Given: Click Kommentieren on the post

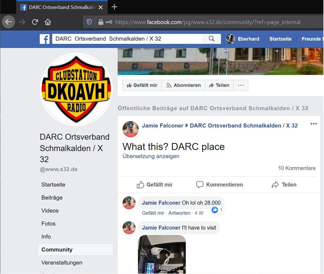Looking at the screenshot, I should pyautogui.click(x=219, y=185).
